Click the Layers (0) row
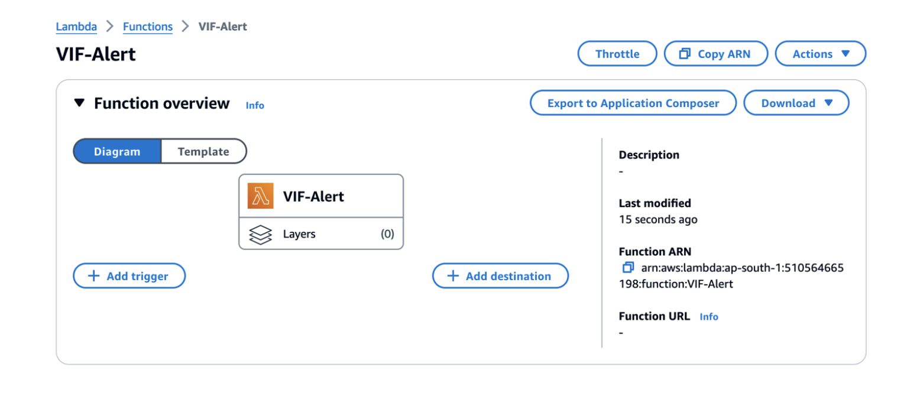 321,234
